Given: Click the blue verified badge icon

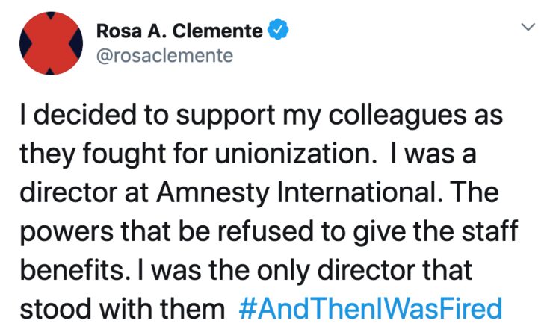Looking at the screenshot, I should pos(278,30).
